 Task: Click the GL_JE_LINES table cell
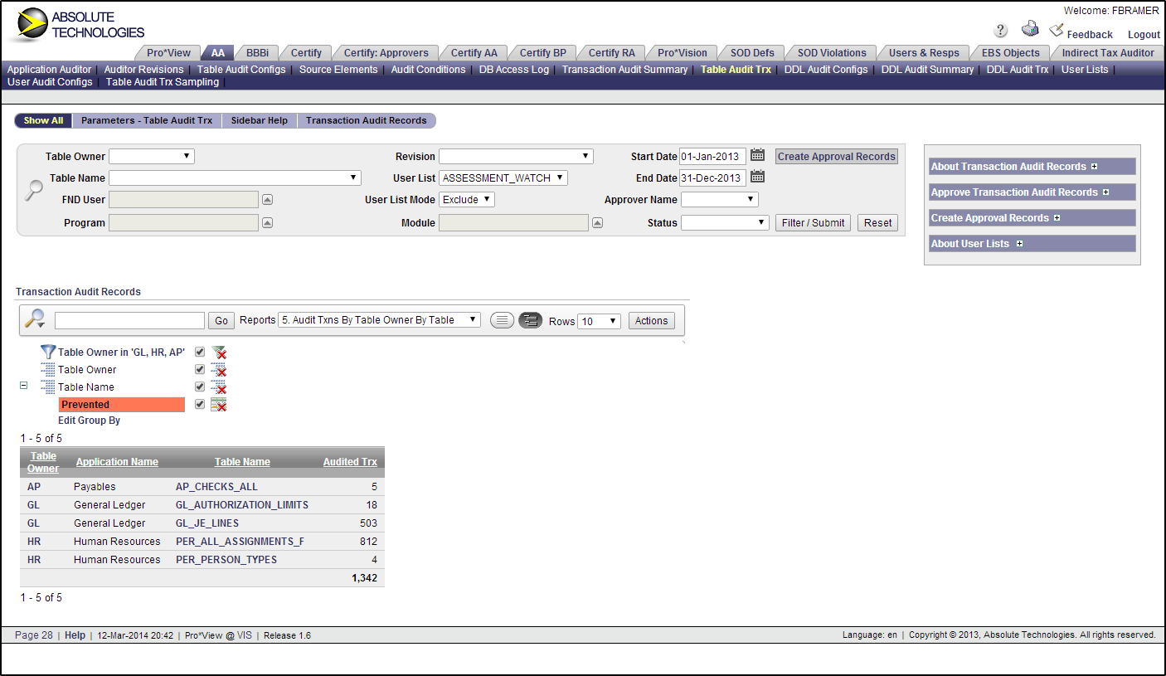pos(207,523)
